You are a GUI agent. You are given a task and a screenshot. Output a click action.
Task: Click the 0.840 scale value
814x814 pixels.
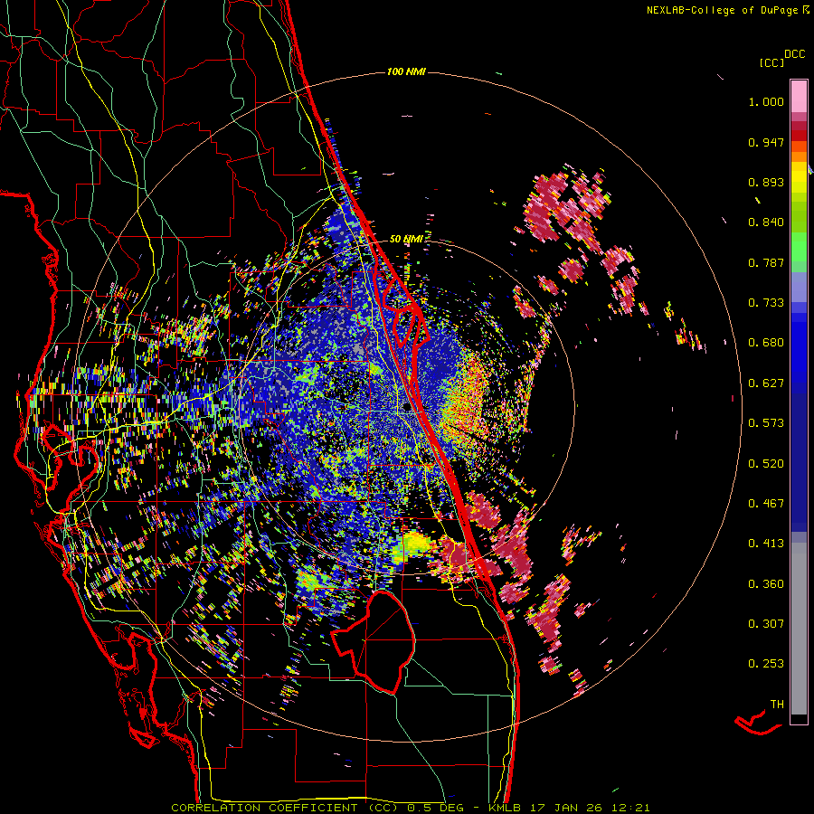(766, 222)
